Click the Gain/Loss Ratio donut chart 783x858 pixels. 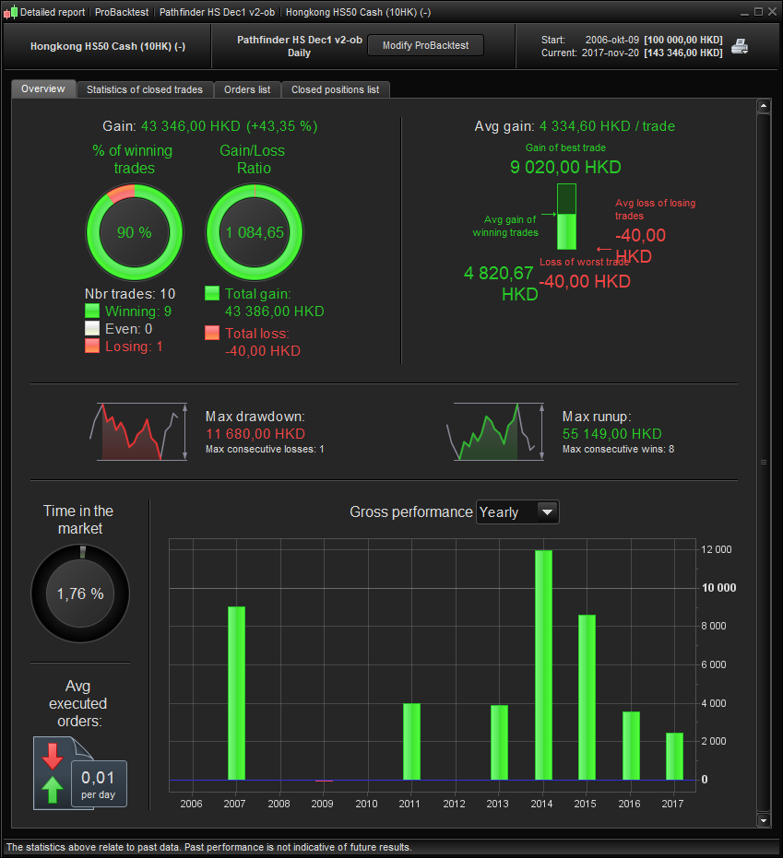(255, 232)
